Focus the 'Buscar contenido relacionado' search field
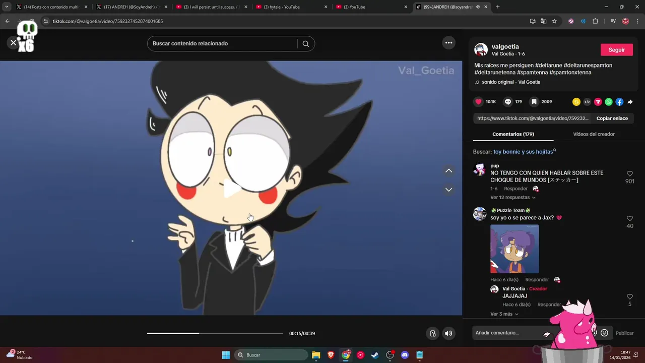 [x=222, y=43]
